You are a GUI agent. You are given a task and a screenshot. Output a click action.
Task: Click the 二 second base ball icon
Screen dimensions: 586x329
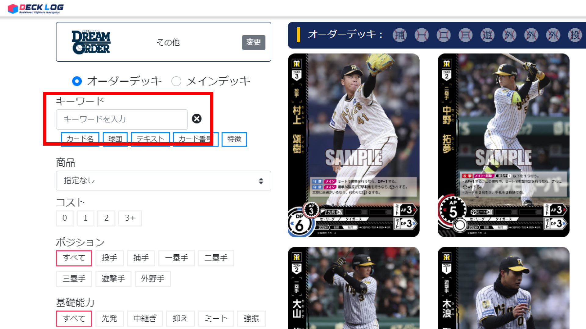tap(443, 35)
